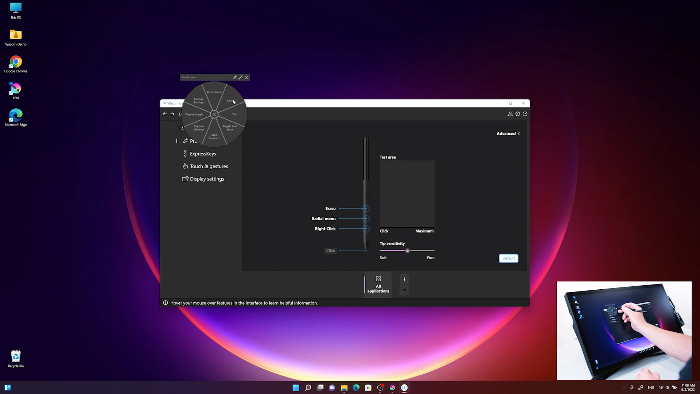The height and width of the screenshot is (394, 700).
Task: Click the Default reset button
Action: coord(508,258)
